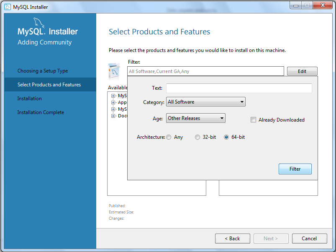Expand the third product tree node
The width and height of the screenshot is (336, 252).
113,109
